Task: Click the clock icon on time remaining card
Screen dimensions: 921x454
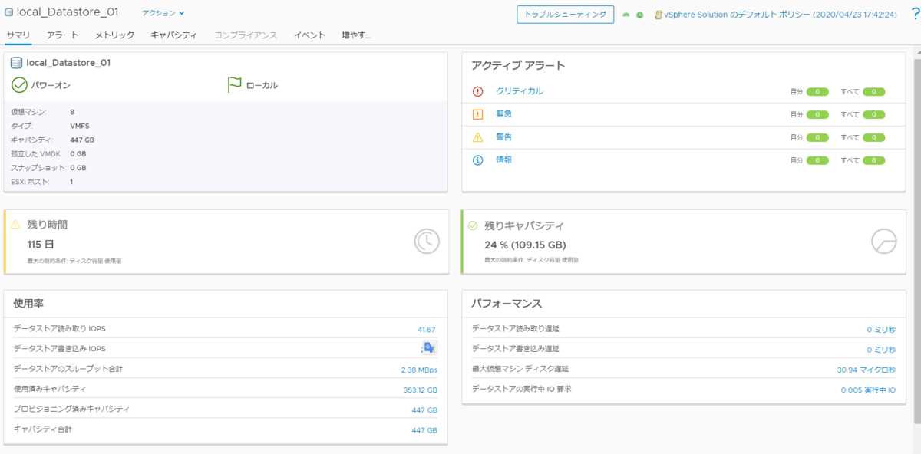Action: [427, 242]
